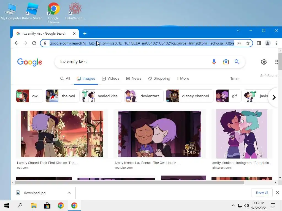This screenshot has height=211, width=282.
Task: Click the blue search magnifier
Action: tap(237, 62)
